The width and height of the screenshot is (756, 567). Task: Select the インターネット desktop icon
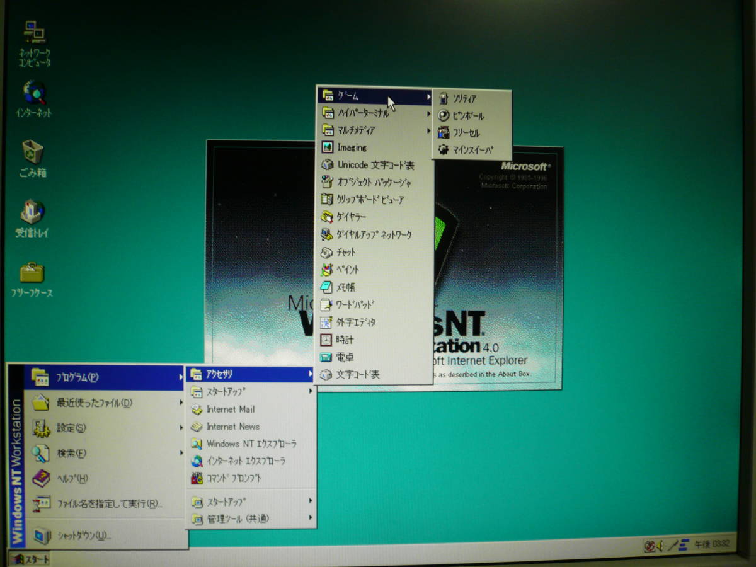click(34, 100)
